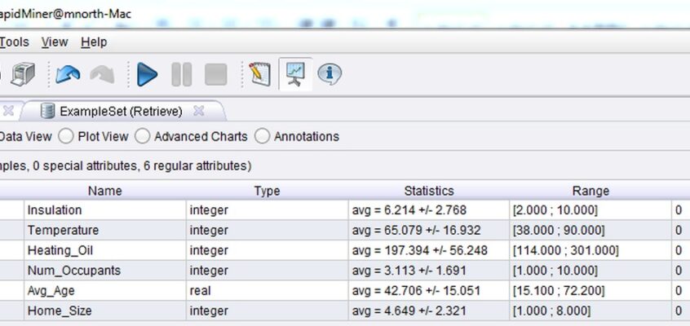Screen dimensions: 690x326
Task: Click 'avg = 42.706 +/- 15.051' statistics cell
Action: pos(429,291)
